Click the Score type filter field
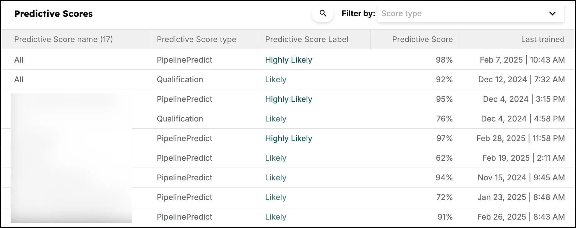576x228 pixels. point(452,13)
